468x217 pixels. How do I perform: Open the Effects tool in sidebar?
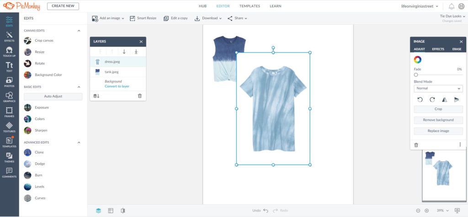9,37
